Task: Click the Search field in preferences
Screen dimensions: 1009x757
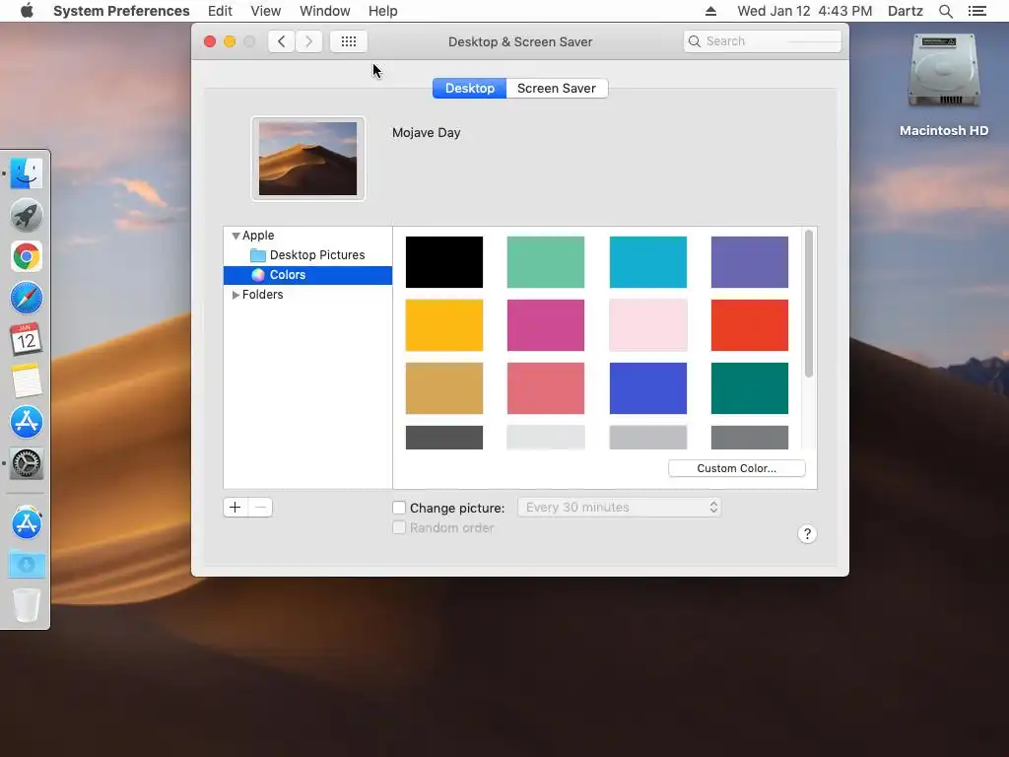Action: pos(763,41)
